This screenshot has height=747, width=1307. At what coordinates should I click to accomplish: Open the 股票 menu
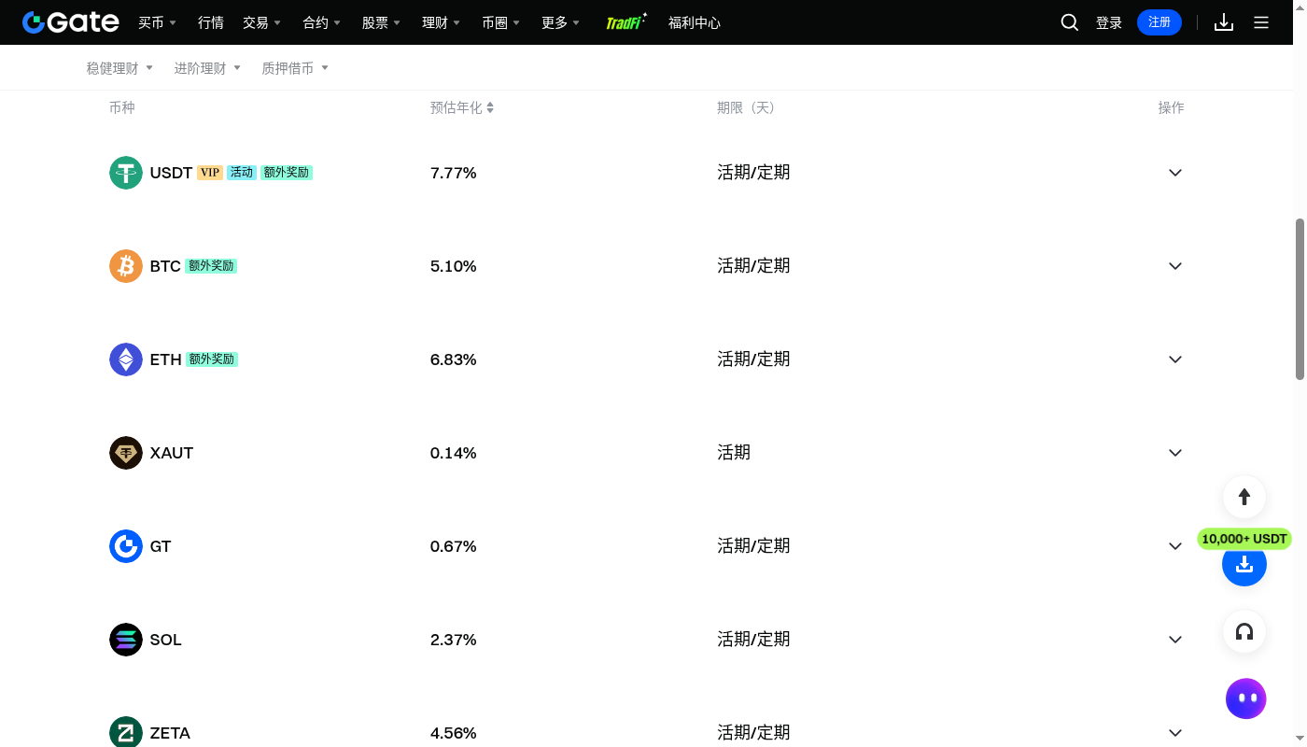381,22
